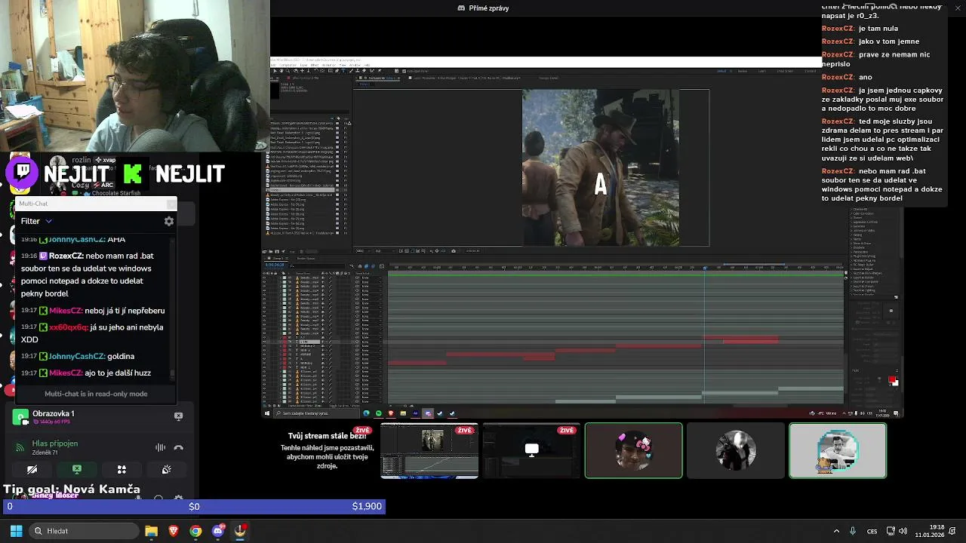Click the message text ajo to je další huzz
The height and width of the screenshot is (543, 966).
[x=118, y=373]
